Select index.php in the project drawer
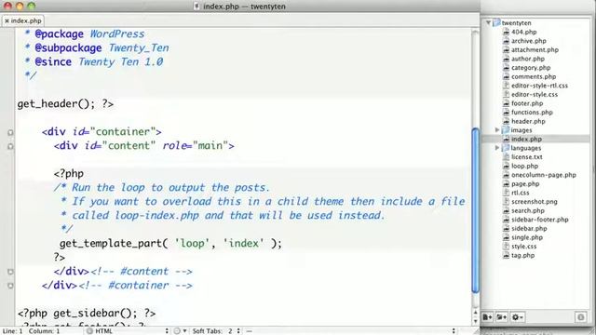 pos(526,139)
